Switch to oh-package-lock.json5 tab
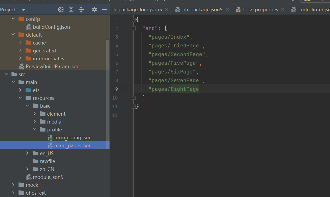 pyautogui.click(x=137, y=10)
